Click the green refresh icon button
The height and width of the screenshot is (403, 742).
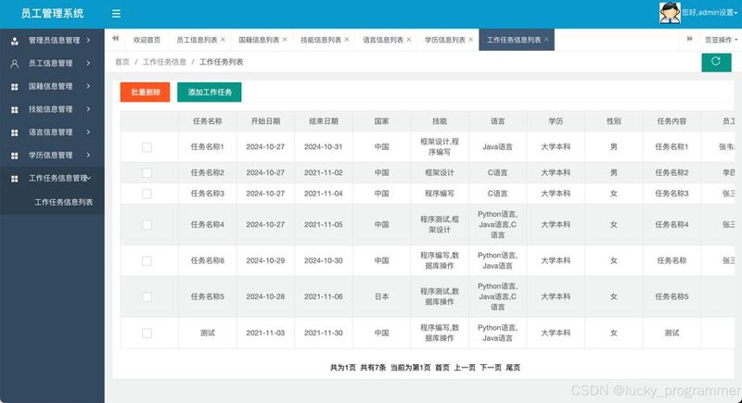(x=716, y=61)
